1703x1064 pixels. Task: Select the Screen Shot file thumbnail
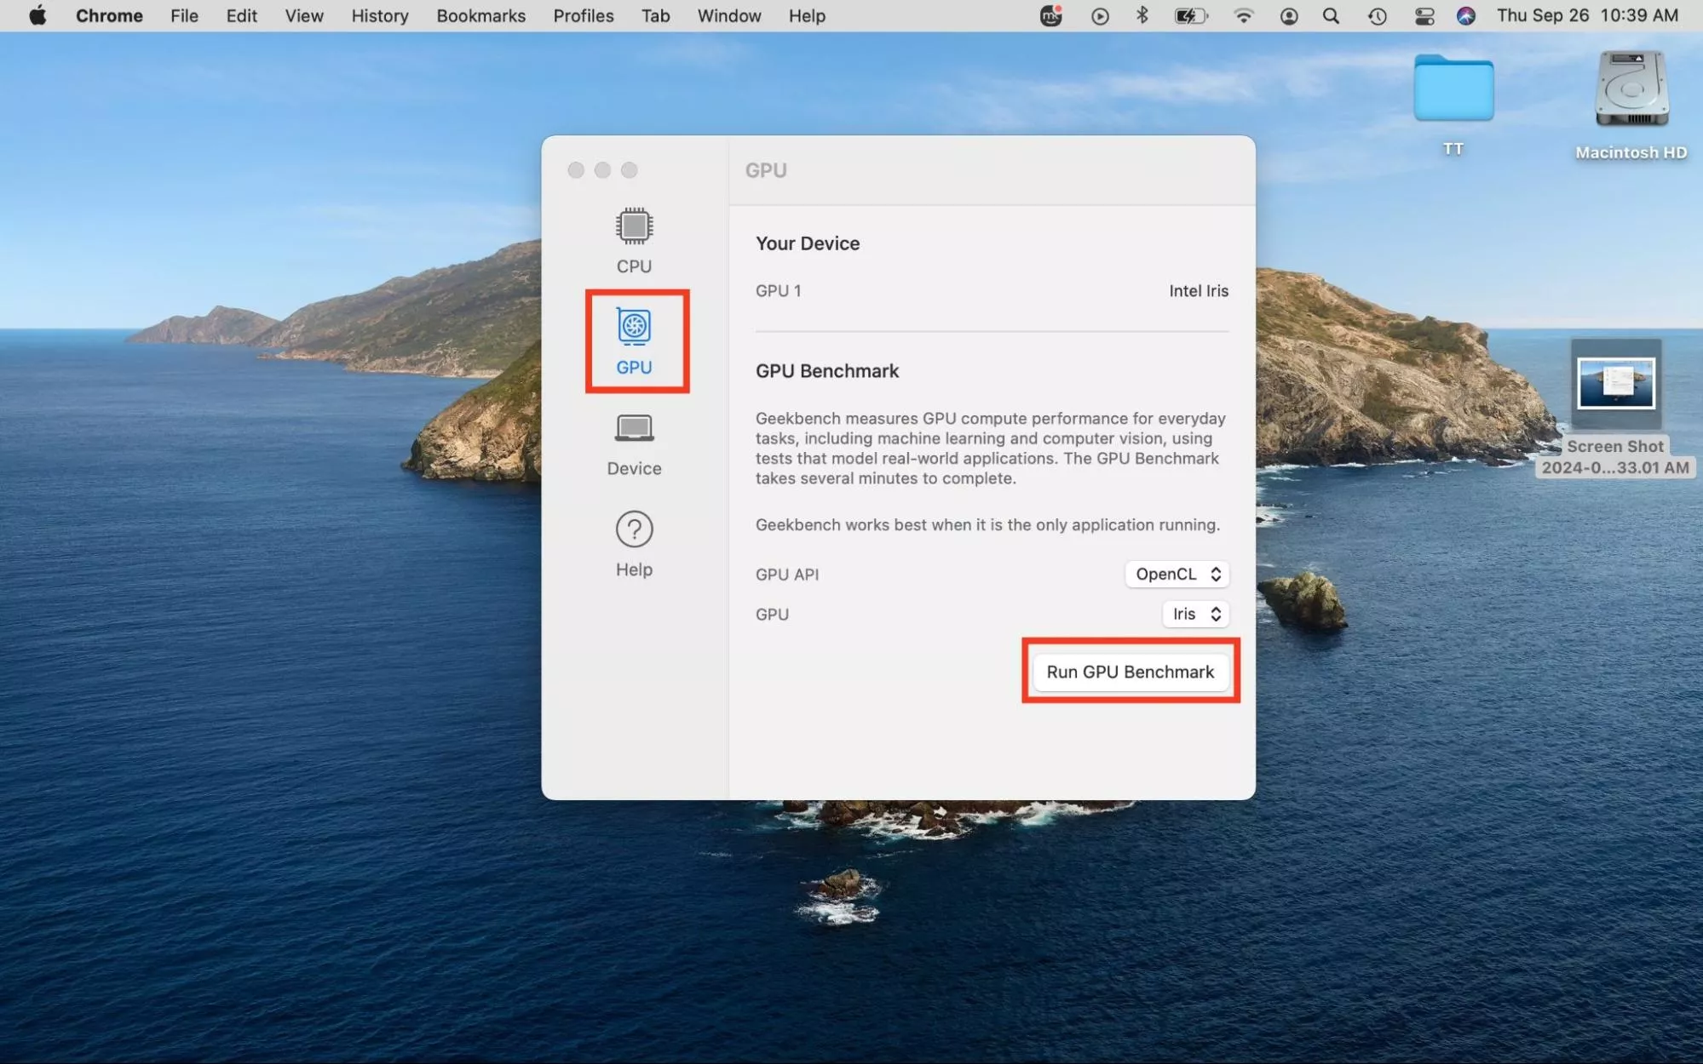point(1615,384)
